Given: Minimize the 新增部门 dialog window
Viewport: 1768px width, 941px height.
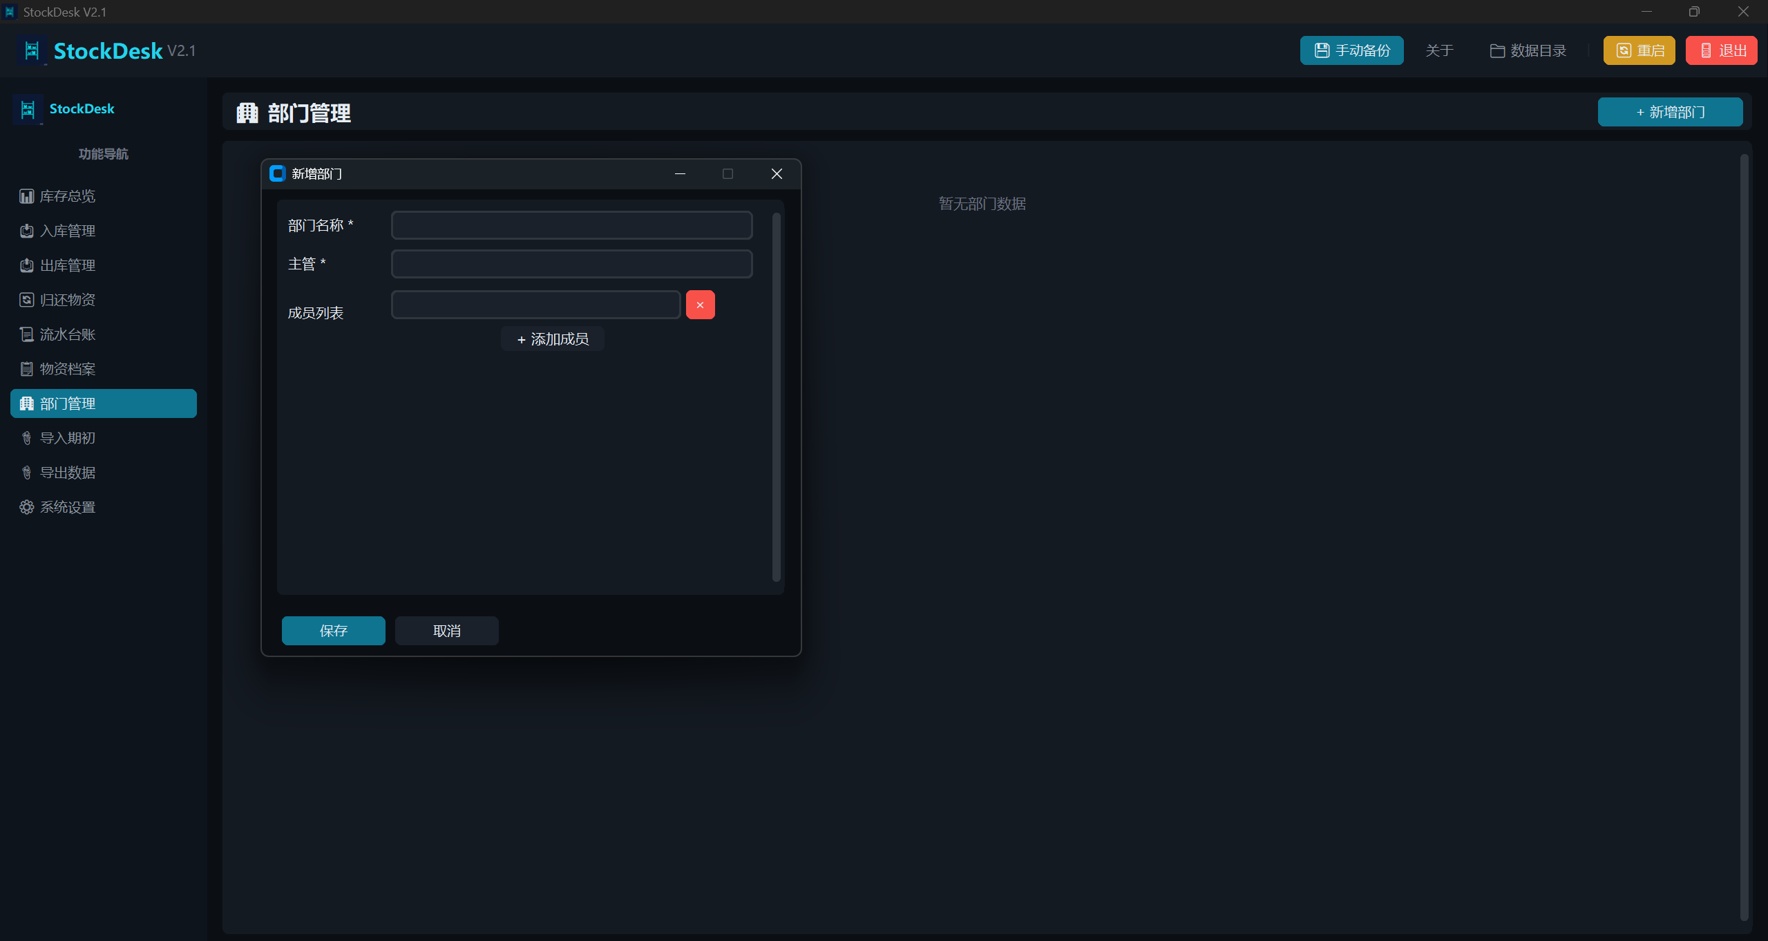Looking at the screenshot, I should (x=680, y=173).
